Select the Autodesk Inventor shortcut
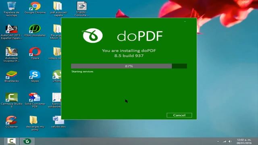Screen dimensions: 258x145 (11, 55)
